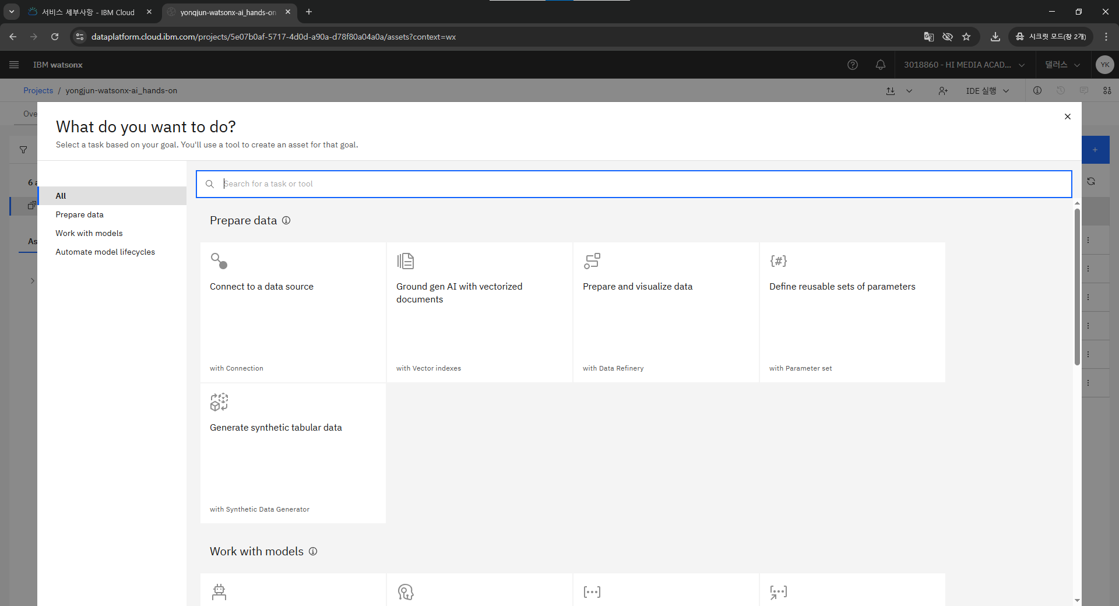The width and height of the screenshot is (1119, 606).
Task: Click the vectorized documents icon
Action: pos(406,261)
